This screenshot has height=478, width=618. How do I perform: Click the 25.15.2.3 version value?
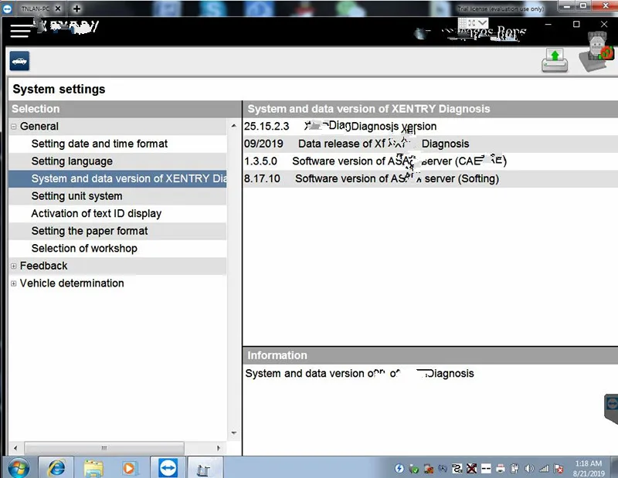(x=267, y=127)
